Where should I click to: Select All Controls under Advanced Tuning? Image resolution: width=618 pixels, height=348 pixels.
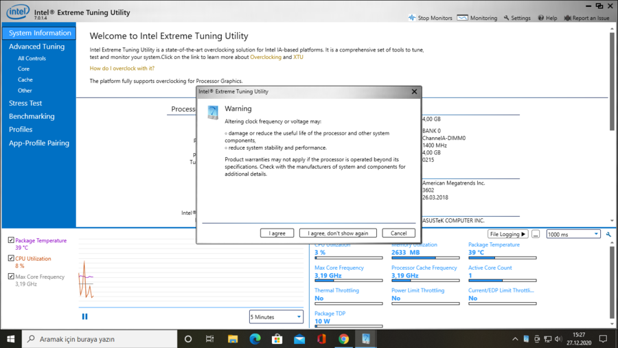tap(32, 58)
